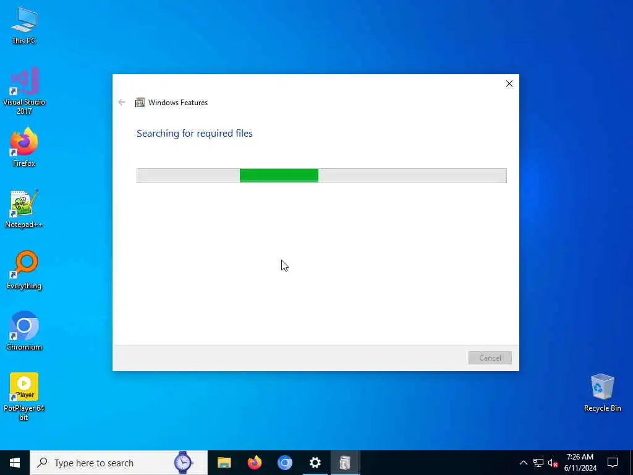Click the Windows Features title icon

[140, 103]
